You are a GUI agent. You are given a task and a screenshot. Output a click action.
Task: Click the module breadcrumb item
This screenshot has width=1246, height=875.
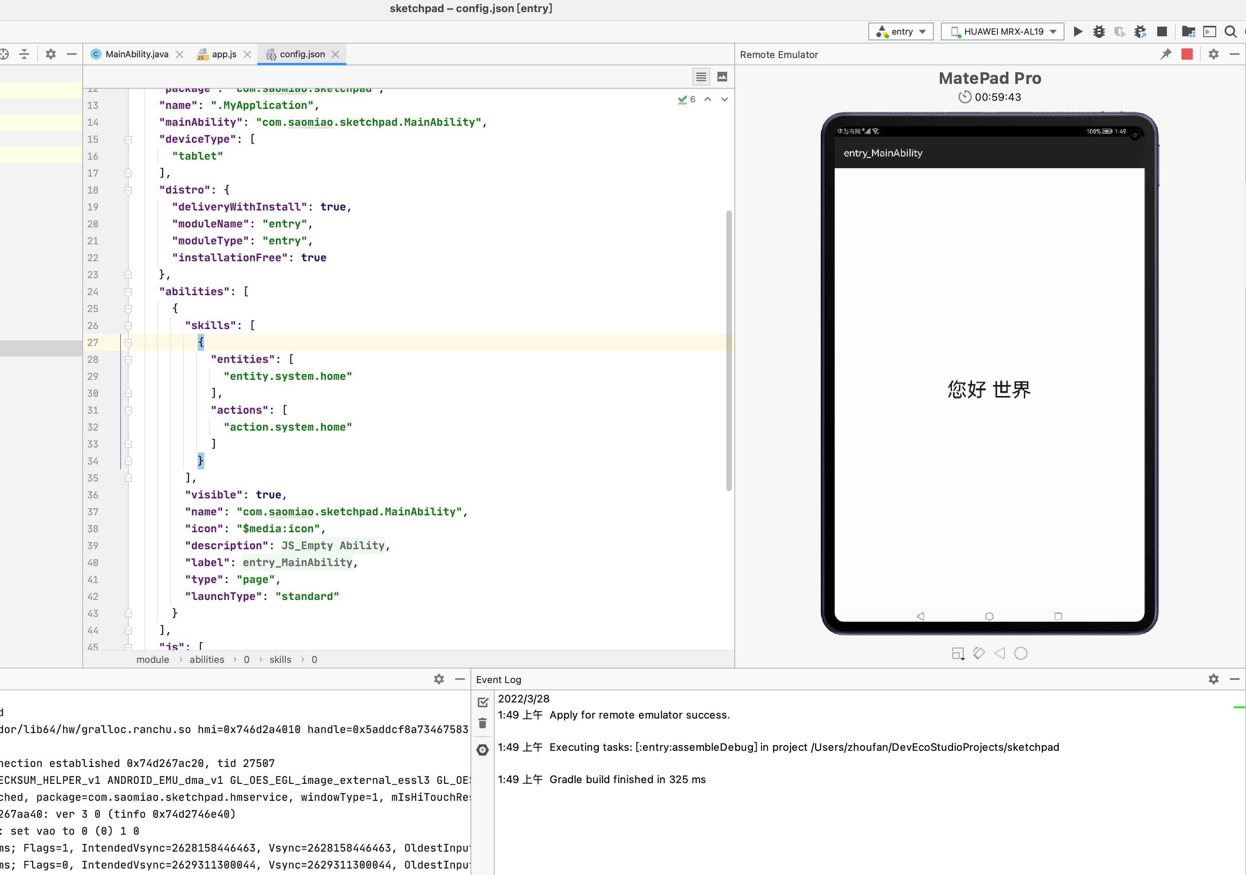click(x=153, y=659)
